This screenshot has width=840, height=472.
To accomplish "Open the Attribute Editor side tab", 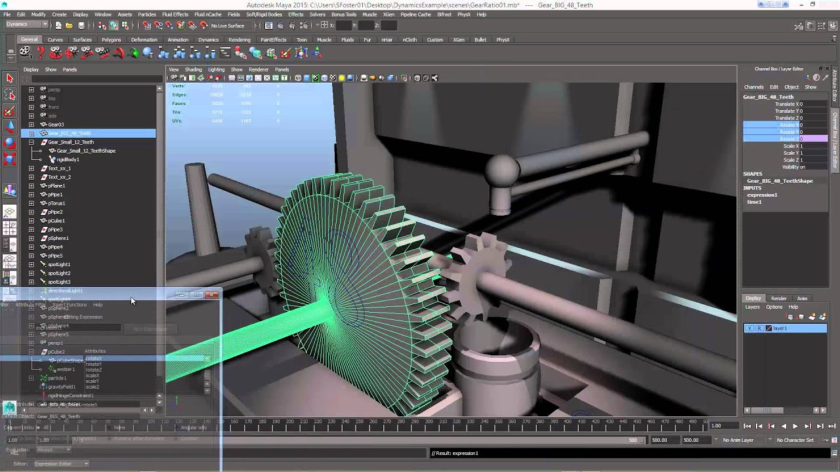I will click(835, 87).
